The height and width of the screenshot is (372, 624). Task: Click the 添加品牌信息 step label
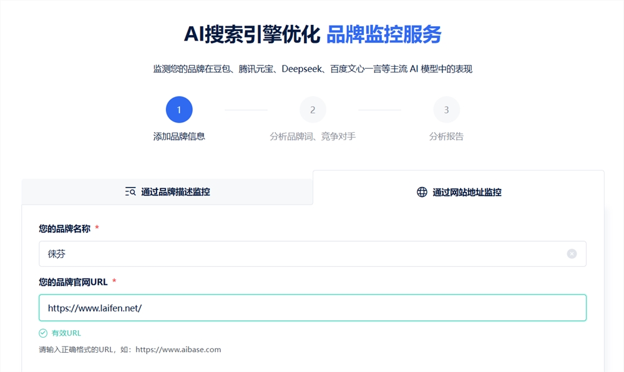179,136
